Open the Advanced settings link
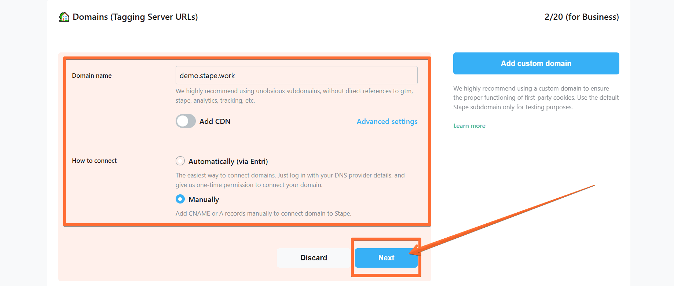Screen dimensions: 674x286 pos(387,121)
